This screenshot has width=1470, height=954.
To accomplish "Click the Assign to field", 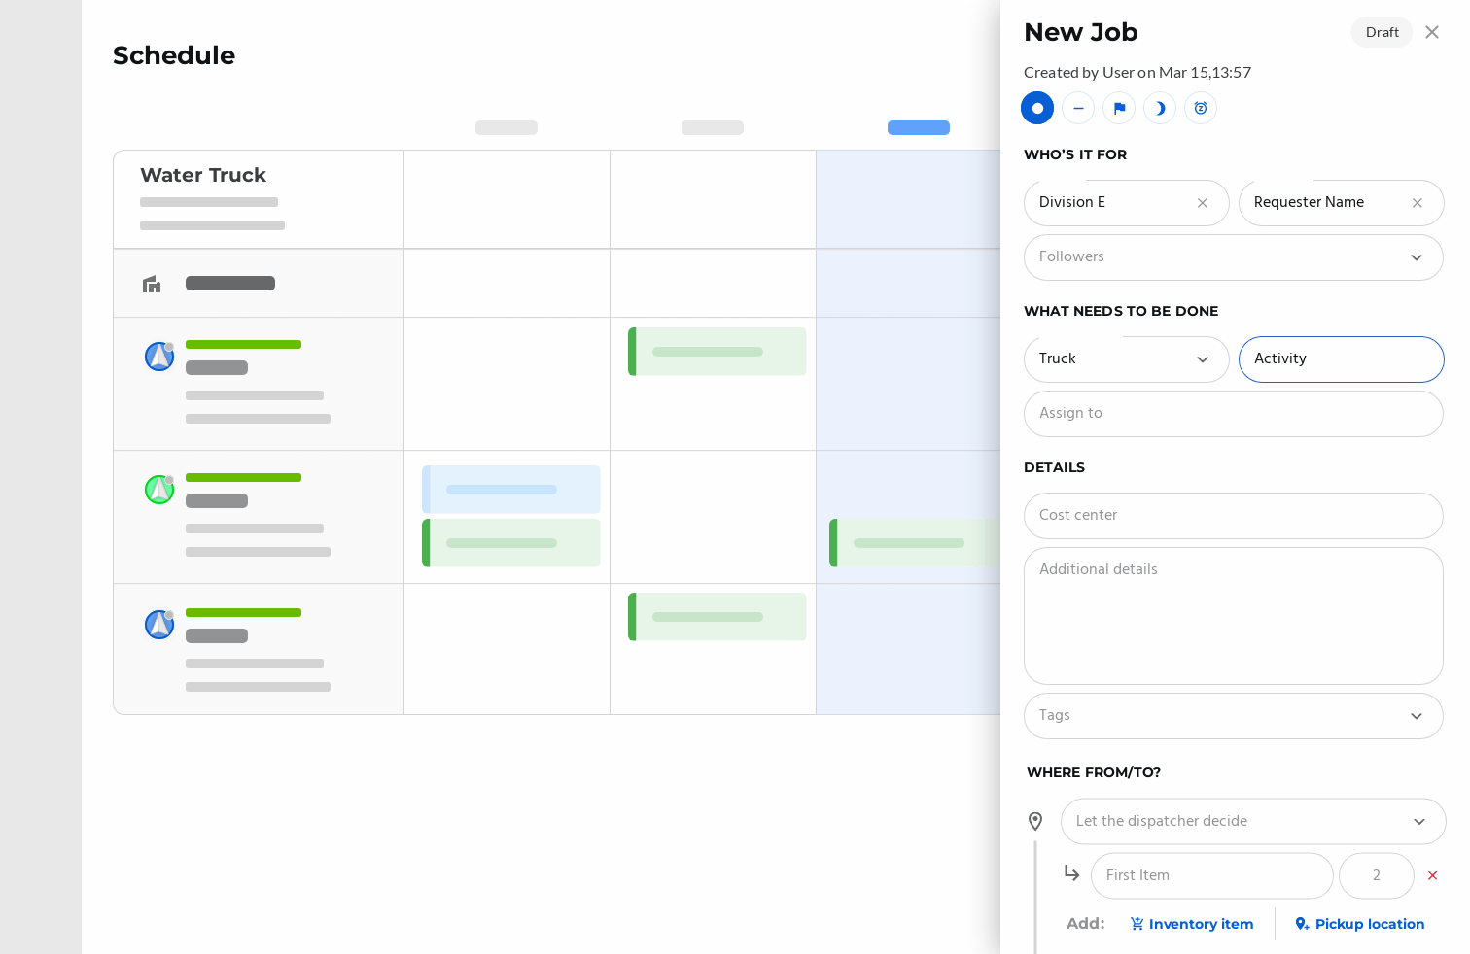I will click(1233, 414).
